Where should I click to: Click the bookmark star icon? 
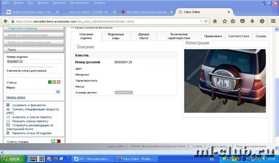(x=225, y=21)
